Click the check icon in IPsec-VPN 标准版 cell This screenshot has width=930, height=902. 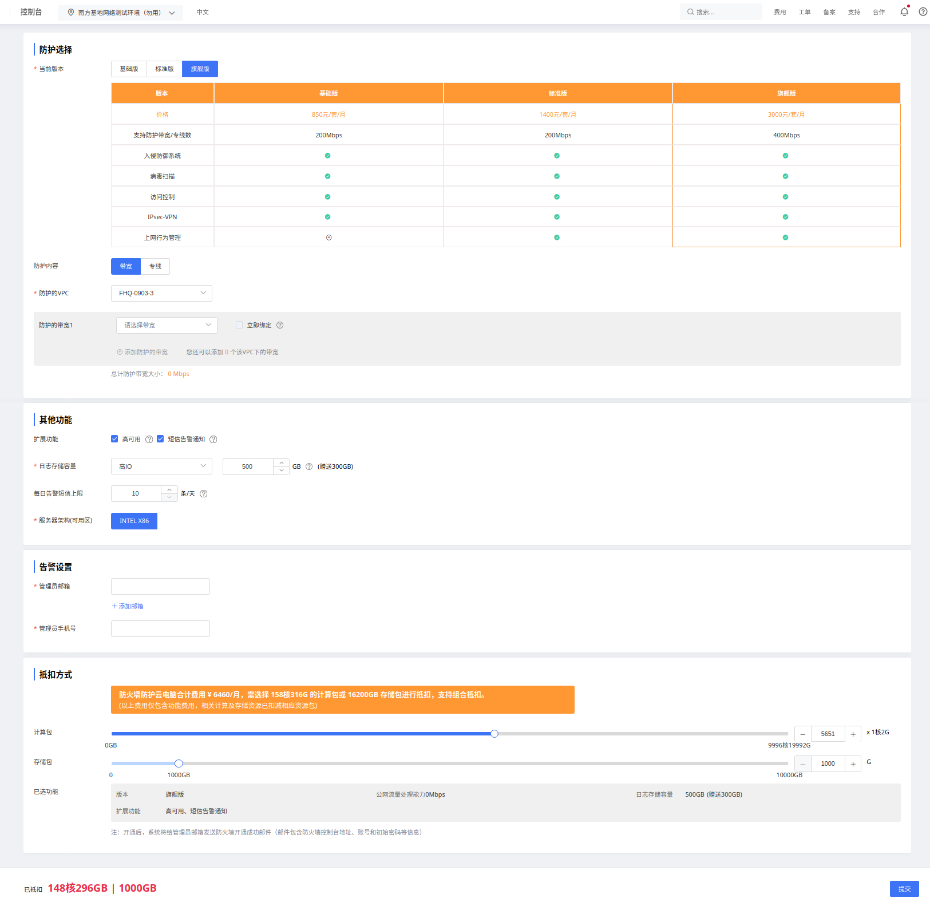[557, 217]
